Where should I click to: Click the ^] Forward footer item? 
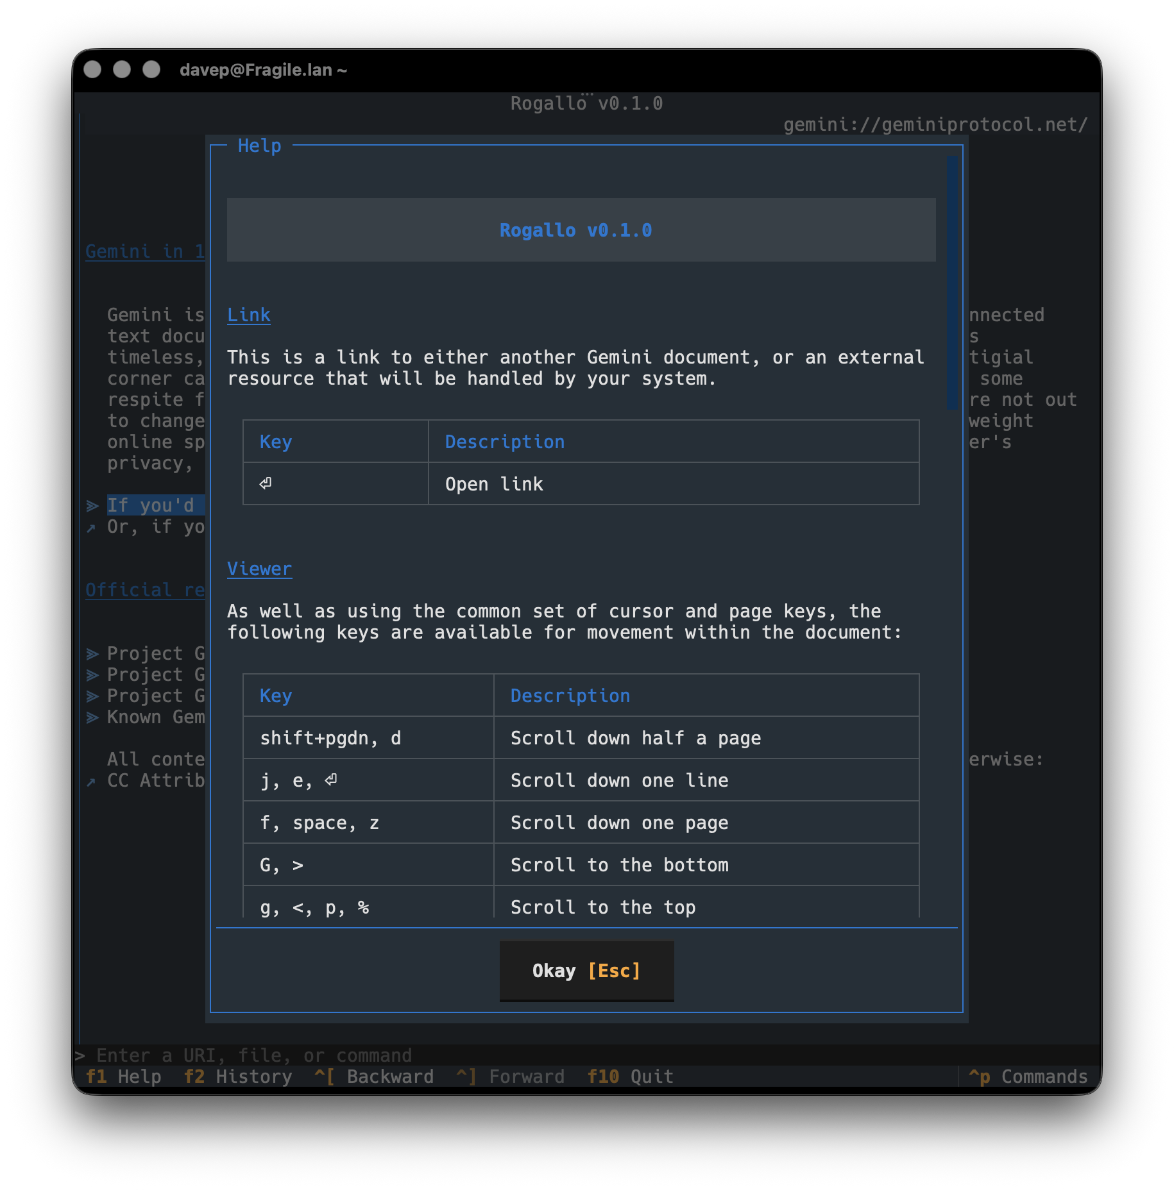click(511, 1077)
